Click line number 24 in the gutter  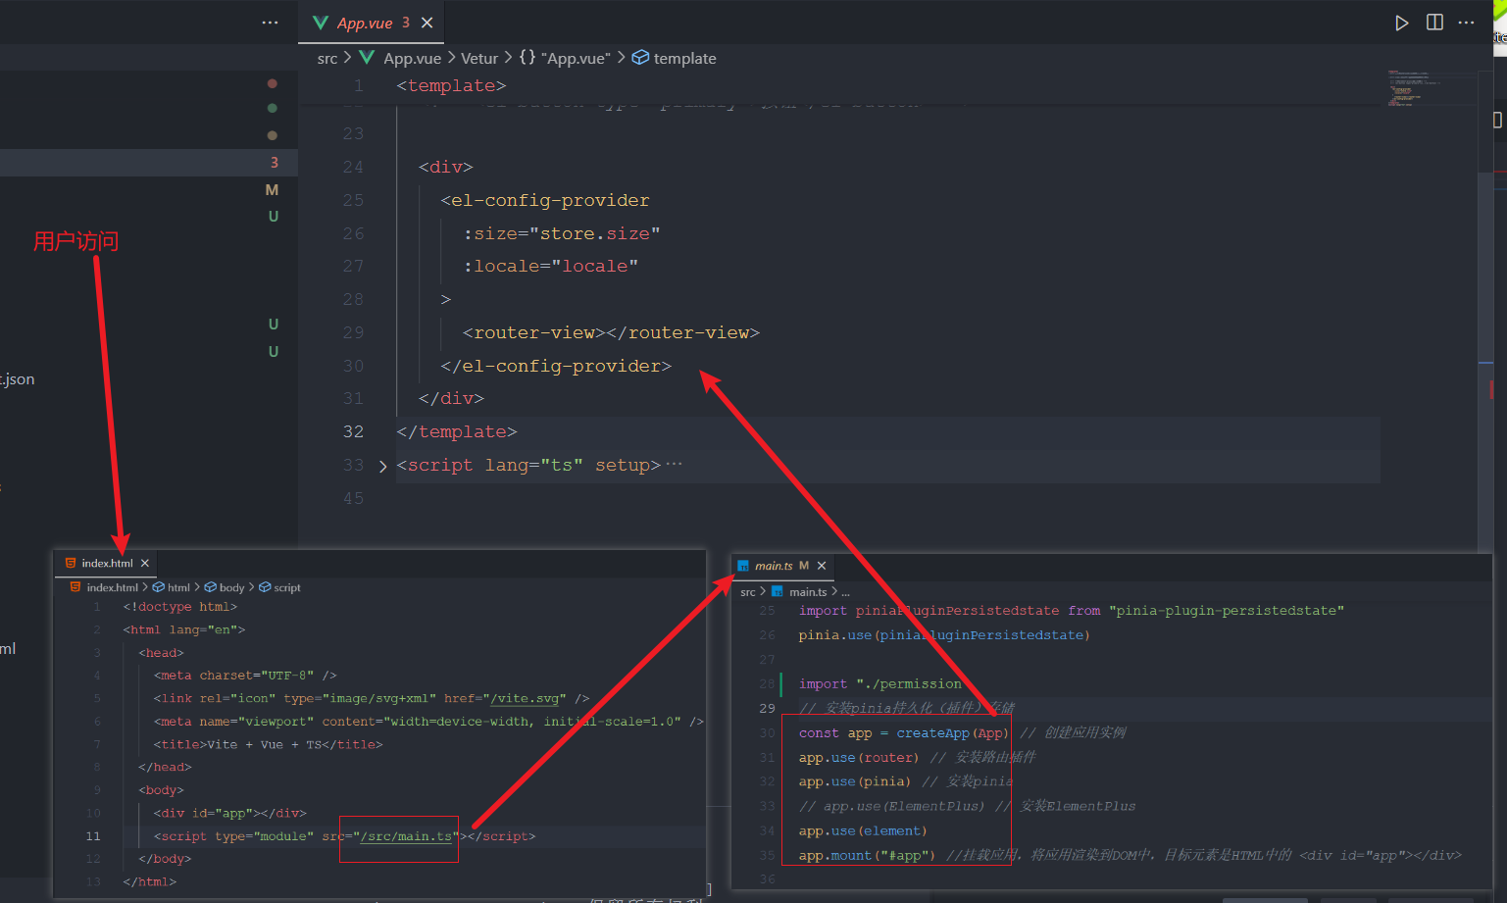click(x=353, y=167)
